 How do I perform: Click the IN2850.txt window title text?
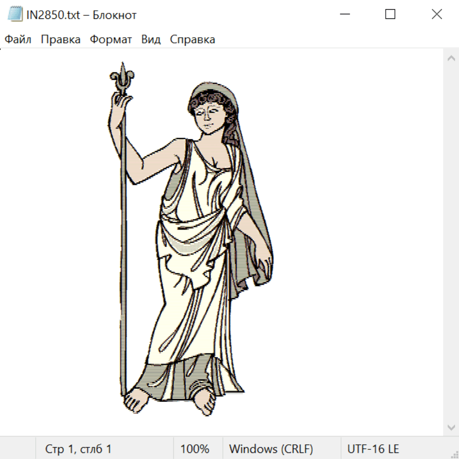tap(82, 15)
